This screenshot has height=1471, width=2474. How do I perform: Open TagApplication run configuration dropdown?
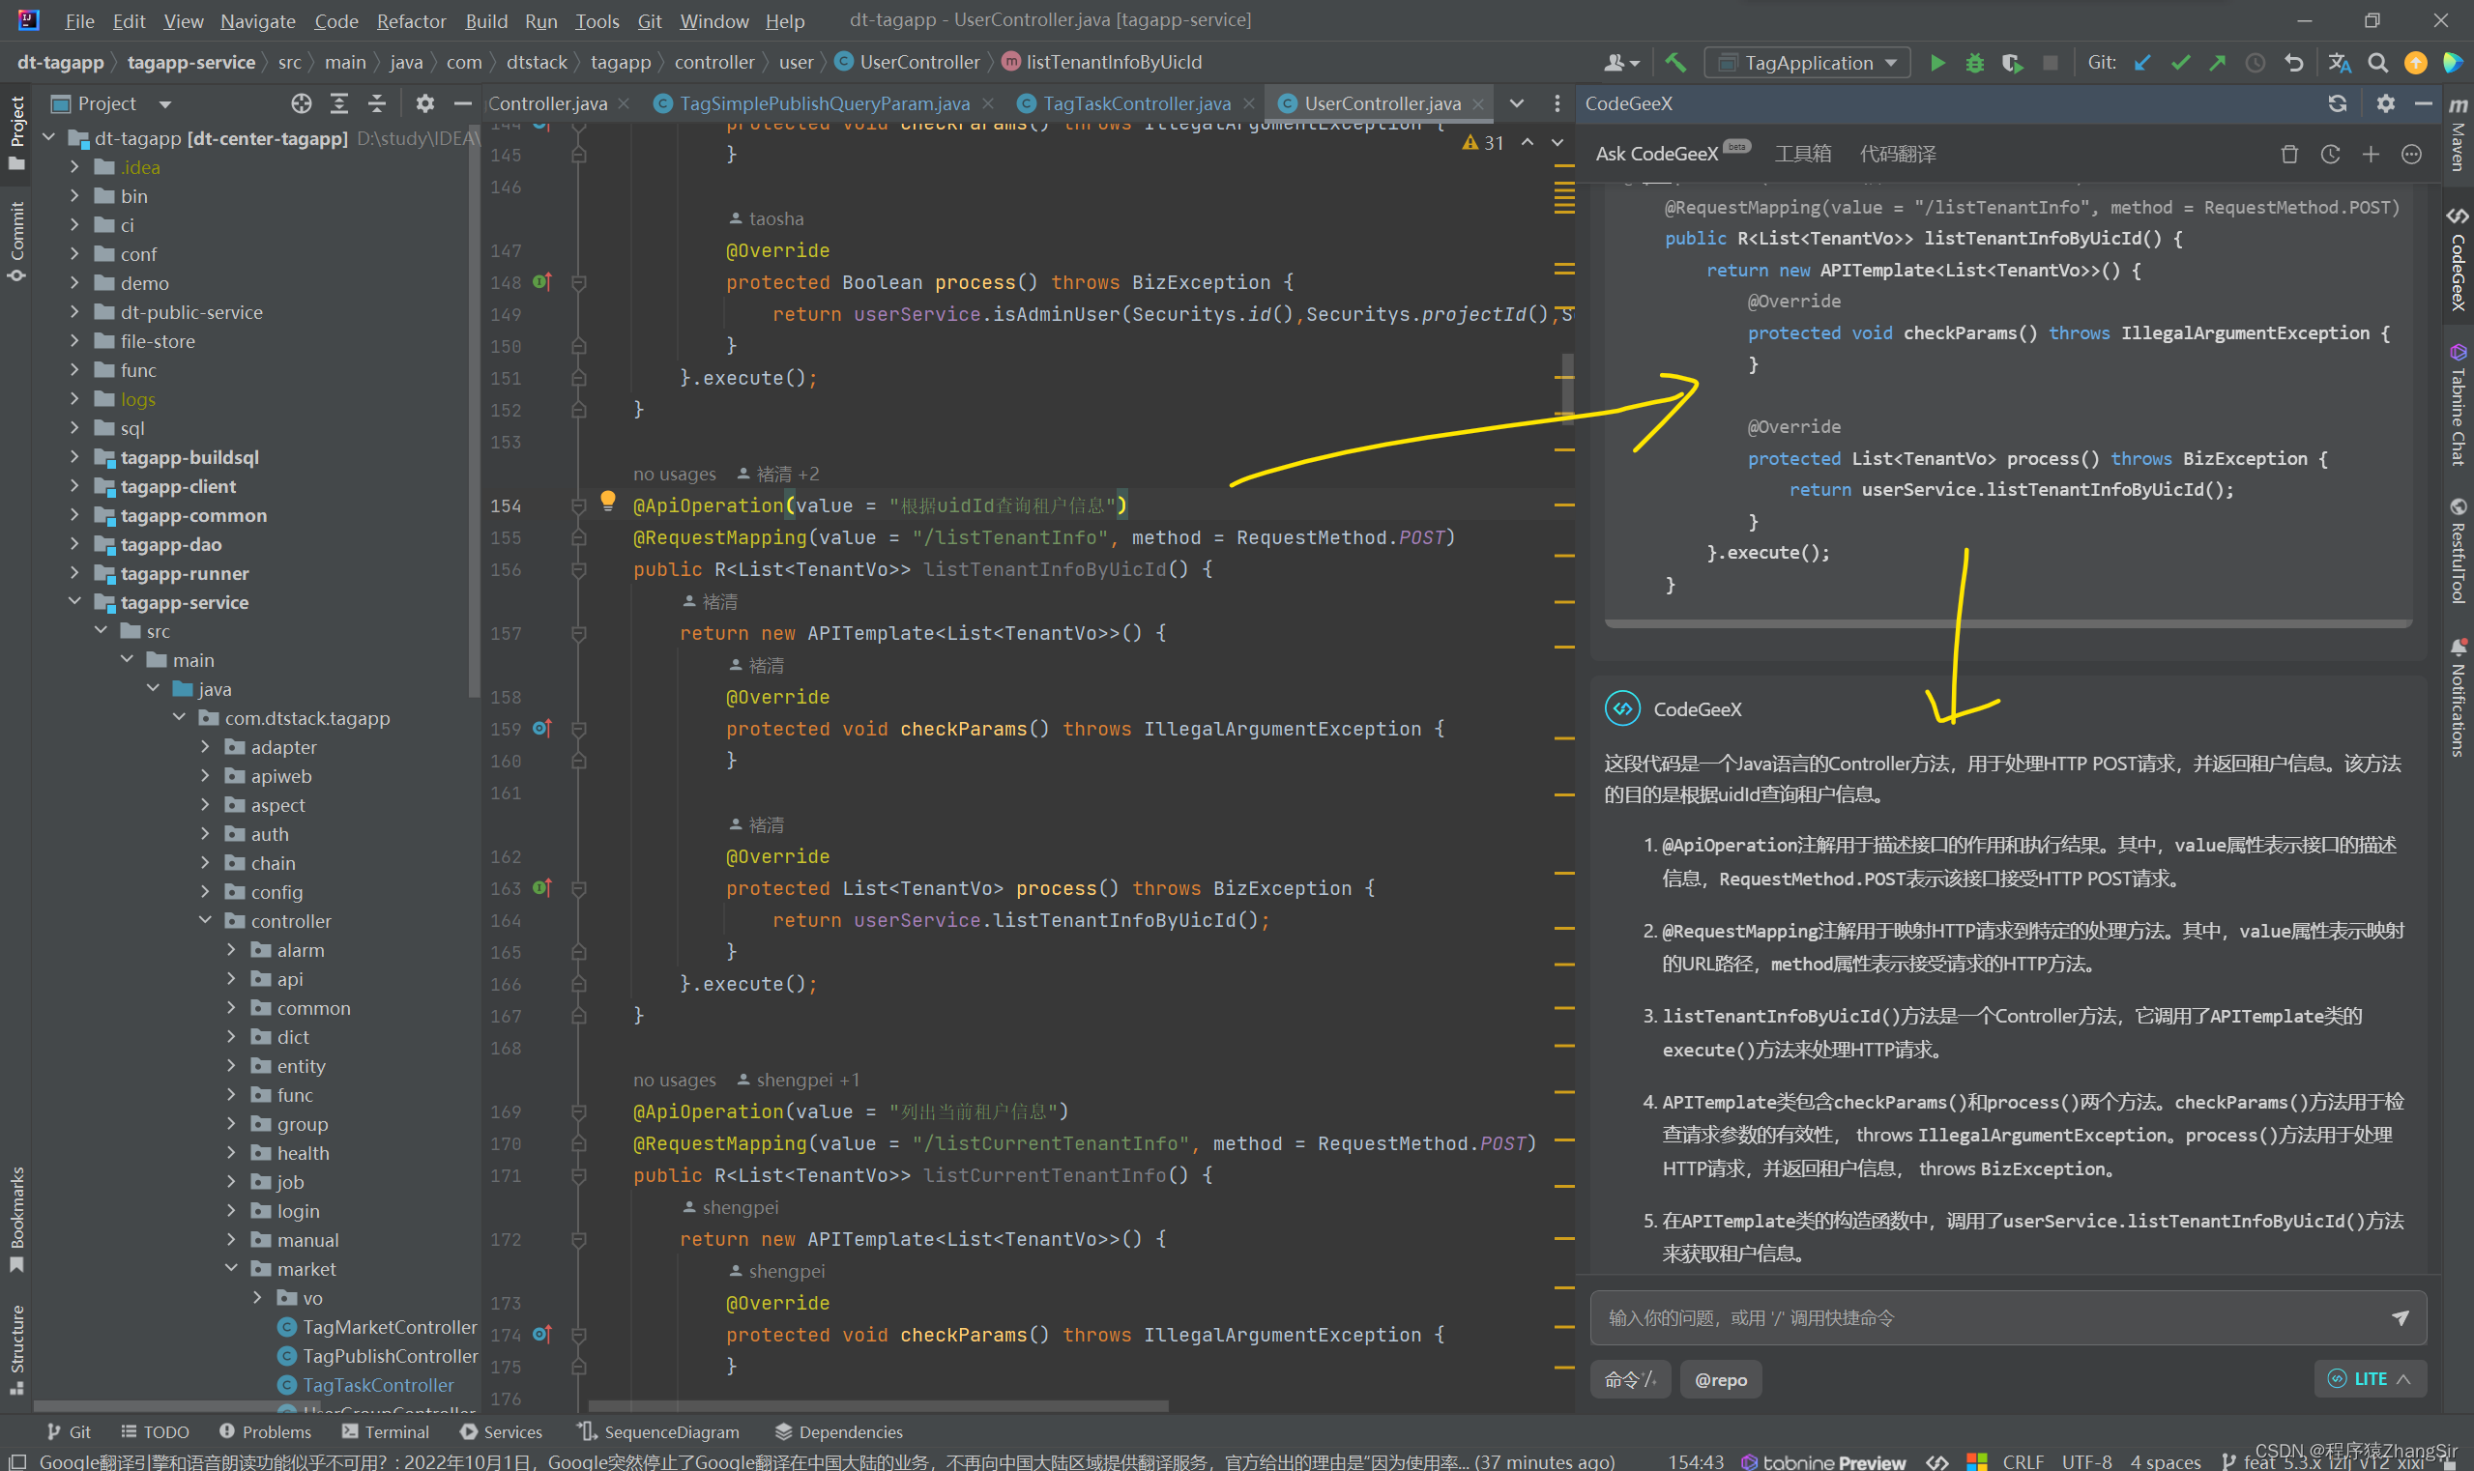[1807, 63]
